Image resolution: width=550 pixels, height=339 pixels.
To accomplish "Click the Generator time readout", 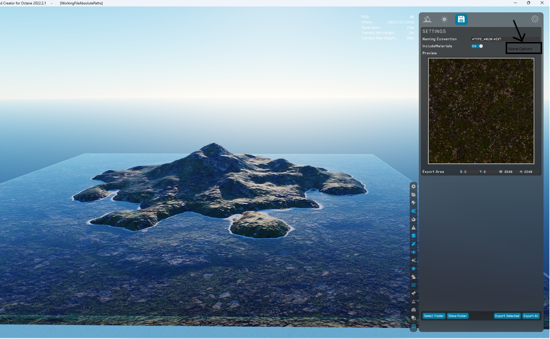I will point(388,28).
